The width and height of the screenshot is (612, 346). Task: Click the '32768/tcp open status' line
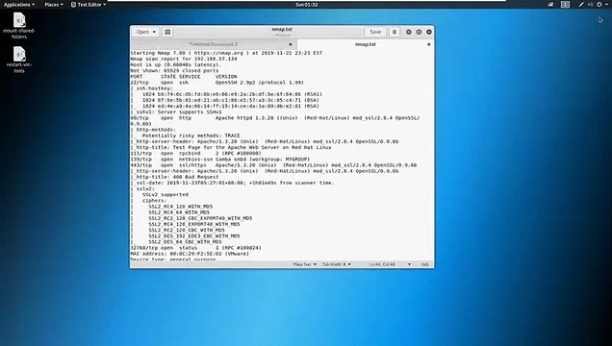196,247
